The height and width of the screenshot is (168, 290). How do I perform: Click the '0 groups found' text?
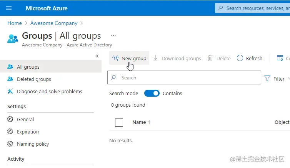coord(128,105)
